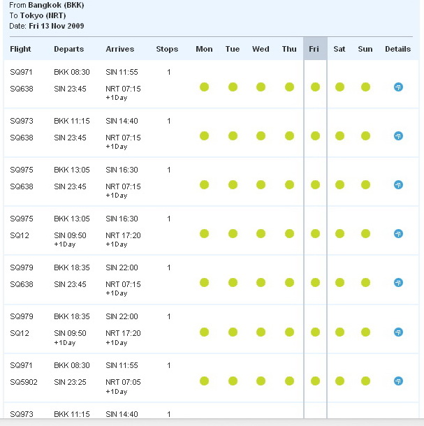Click 'SIN 22:00' in the SQ979 / SQ12 row
424x426 pixels.
pos(122,316)
